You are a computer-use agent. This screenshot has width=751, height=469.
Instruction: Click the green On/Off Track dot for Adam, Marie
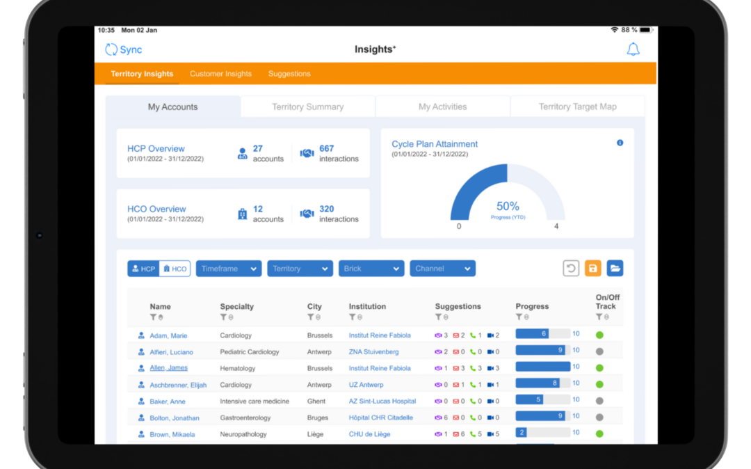599,335
